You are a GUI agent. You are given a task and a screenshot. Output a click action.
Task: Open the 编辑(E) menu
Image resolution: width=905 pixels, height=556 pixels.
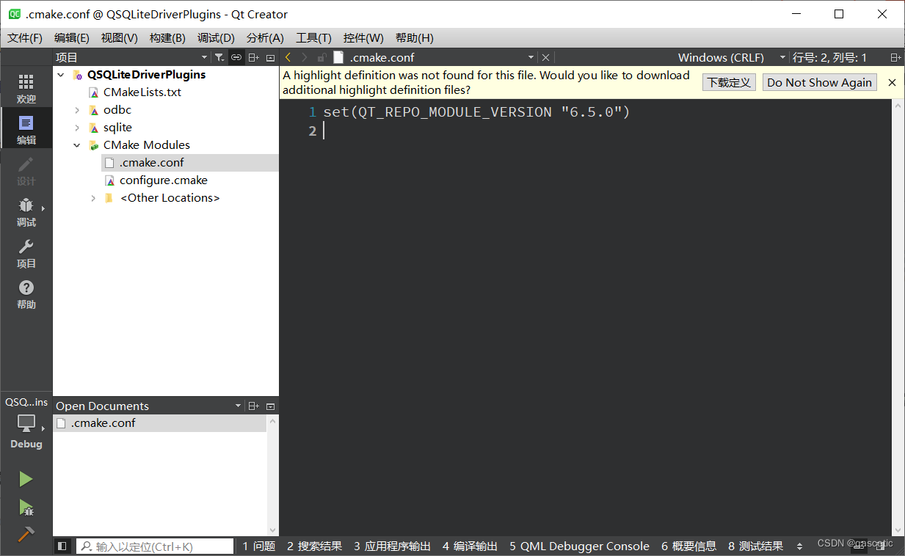coord(72,37)
